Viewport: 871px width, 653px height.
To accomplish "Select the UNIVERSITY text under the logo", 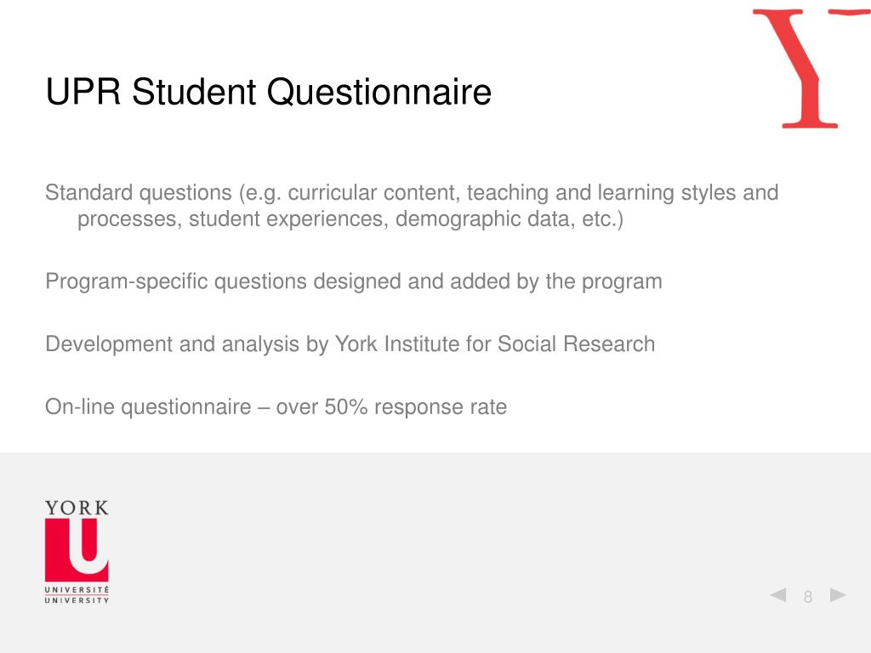I will (x=77, y=600).
